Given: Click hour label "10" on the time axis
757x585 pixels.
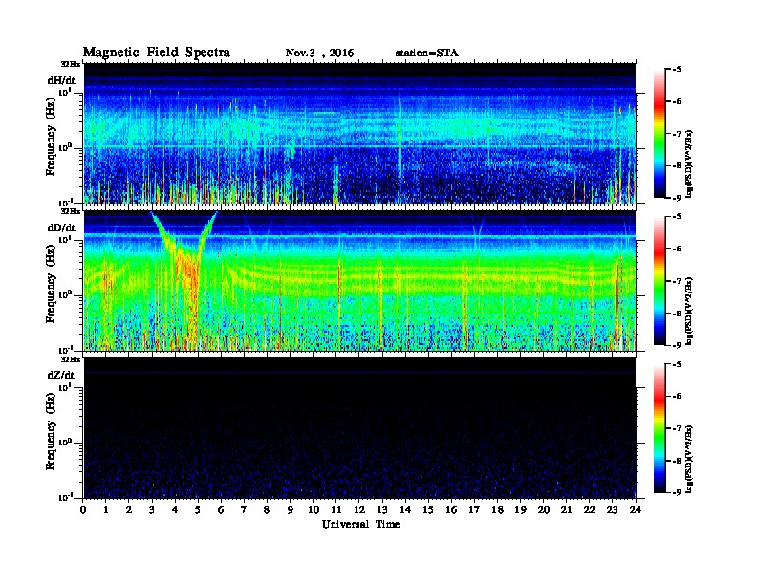Looking at the screenshot, I should click(x=314, y=510).
